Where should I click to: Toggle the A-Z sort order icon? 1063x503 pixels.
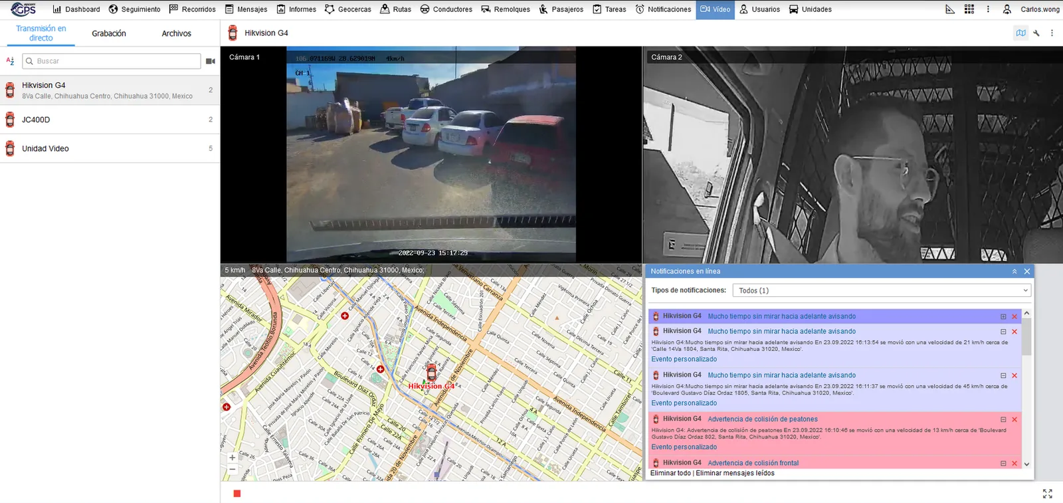[10, 61]
